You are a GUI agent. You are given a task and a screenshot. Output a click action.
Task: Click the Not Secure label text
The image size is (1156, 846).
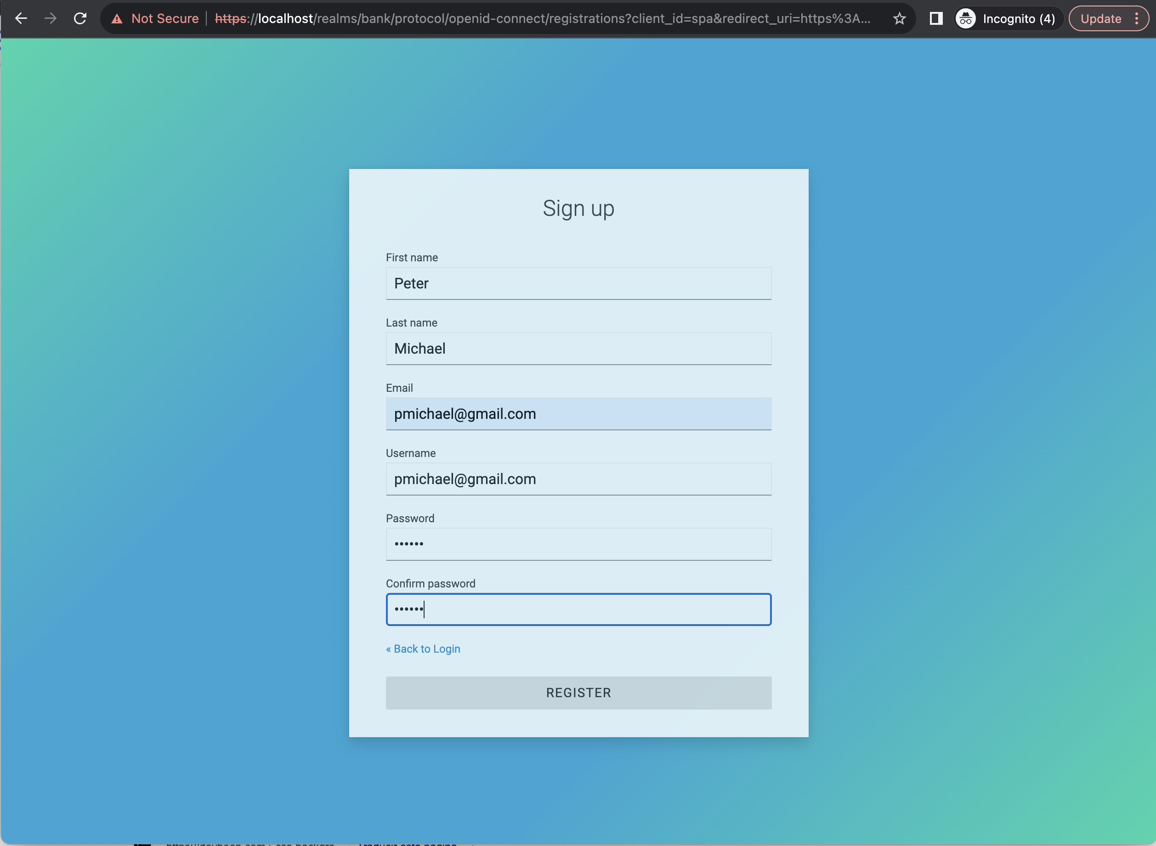tap(165, 19)
